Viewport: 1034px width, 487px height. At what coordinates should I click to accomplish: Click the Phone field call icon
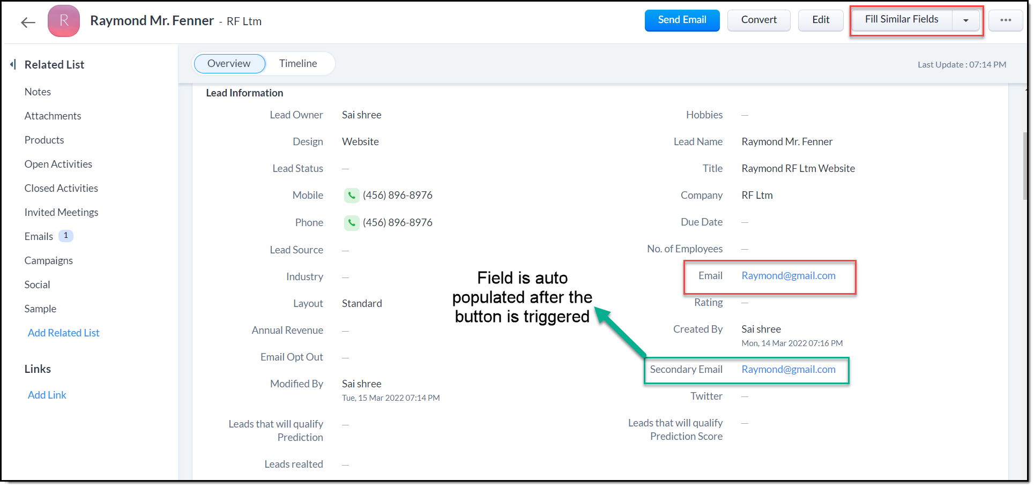[351, 222]
